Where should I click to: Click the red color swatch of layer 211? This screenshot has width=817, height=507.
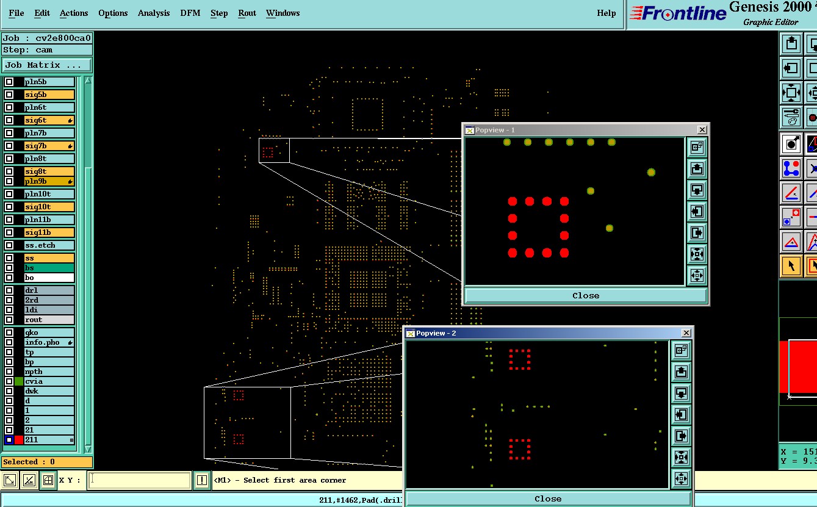(x=19, y=440)
